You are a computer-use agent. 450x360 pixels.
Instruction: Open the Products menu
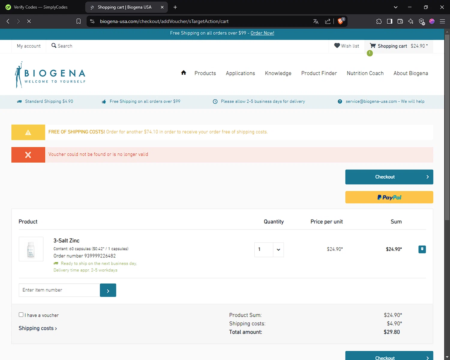pyautogui.click(x=205, y=73)
